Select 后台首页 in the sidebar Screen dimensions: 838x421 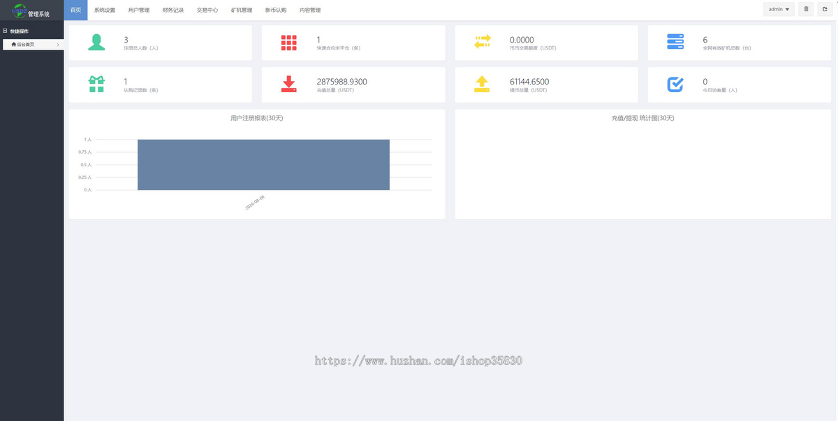click(32, 45)
